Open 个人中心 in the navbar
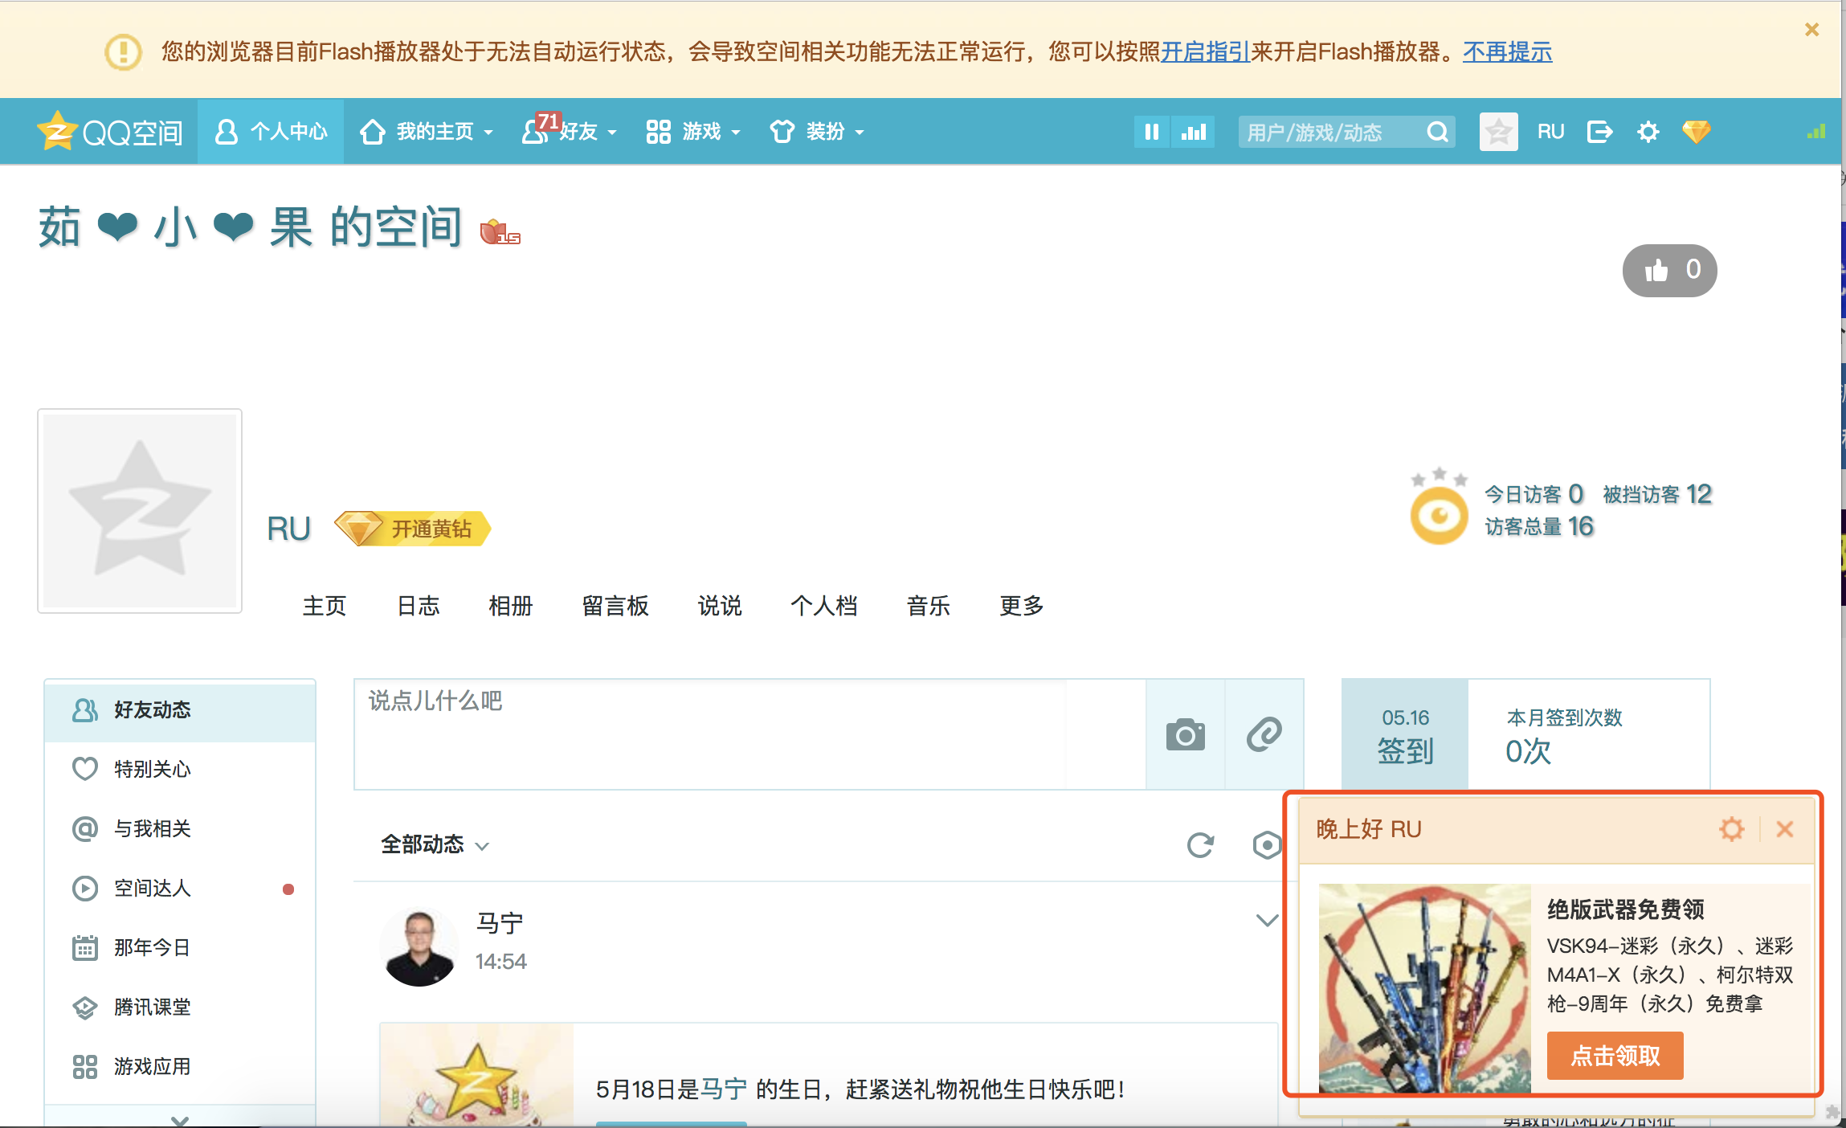The image size is (1846, 1128). (x=271, y=132)
